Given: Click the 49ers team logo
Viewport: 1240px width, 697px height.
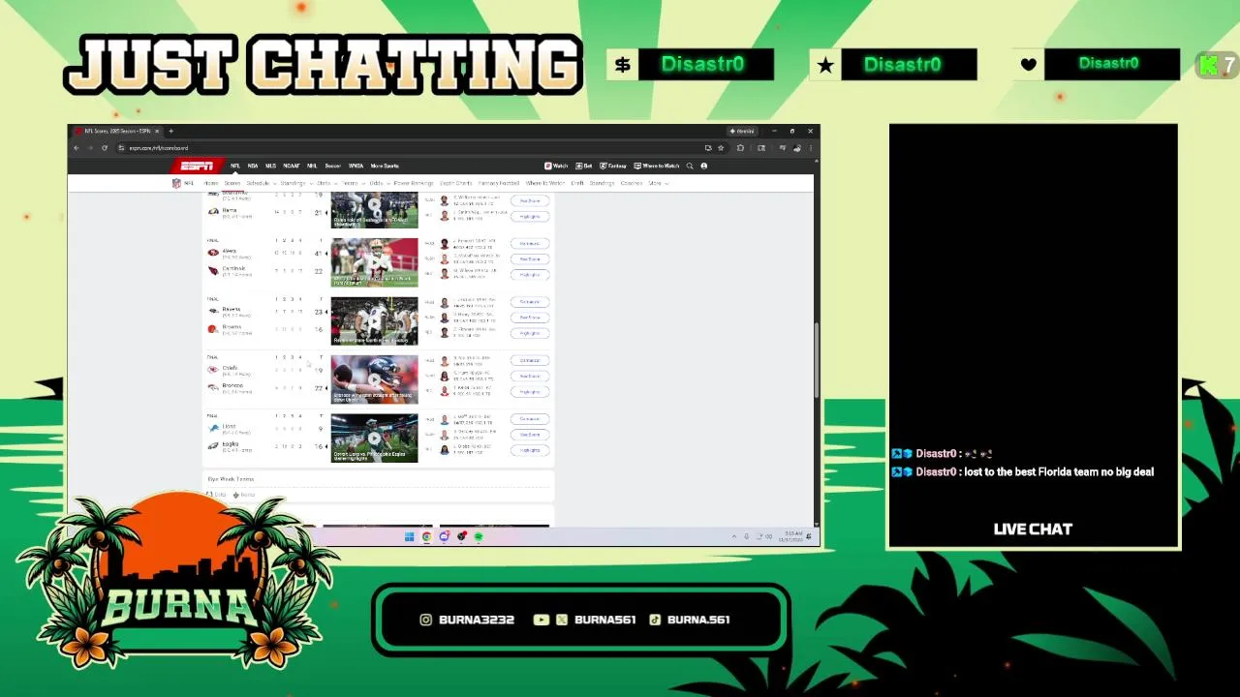Looking at the screenshot, I should pyautogui.click(x=213, y=253).
